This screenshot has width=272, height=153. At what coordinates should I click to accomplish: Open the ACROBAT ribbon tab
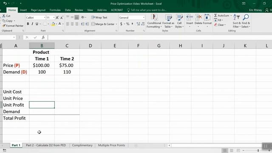(x=117, y=10)
